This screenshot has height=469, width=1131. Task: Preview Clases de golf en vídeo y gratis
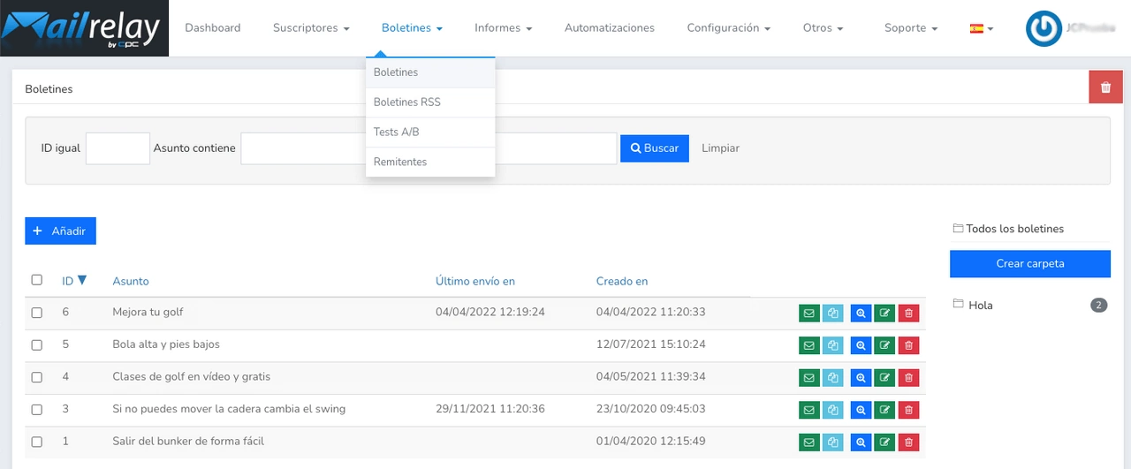coord(861,378)
